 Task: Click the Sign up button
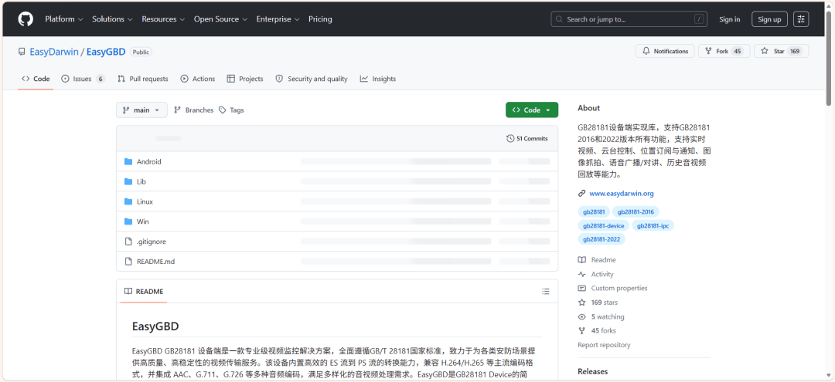(769, 19)
